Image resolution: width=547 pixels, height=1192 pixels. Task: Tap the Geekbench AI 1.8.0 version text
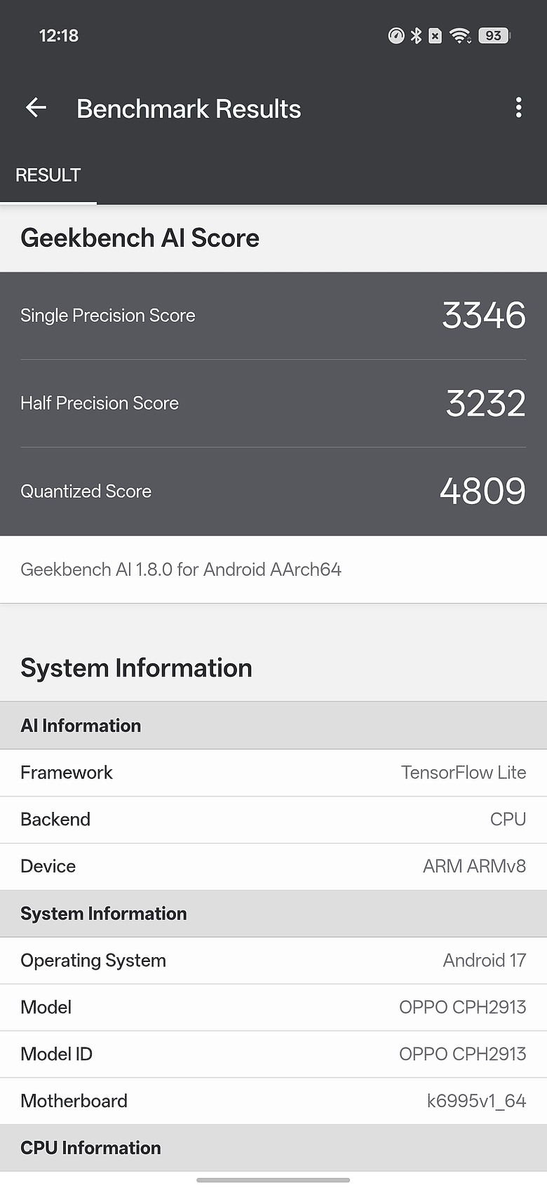pos(181,569)
